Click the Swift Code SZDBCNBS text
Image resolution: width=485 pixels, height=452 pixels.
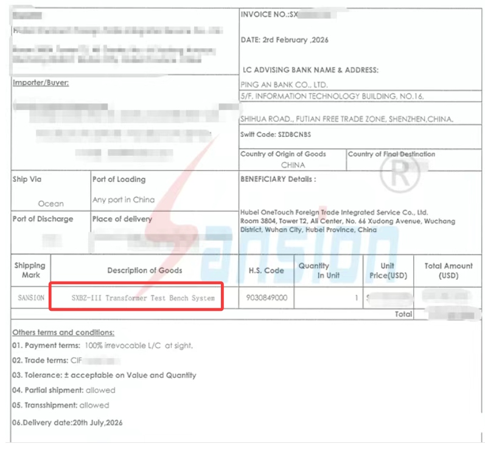276,134
